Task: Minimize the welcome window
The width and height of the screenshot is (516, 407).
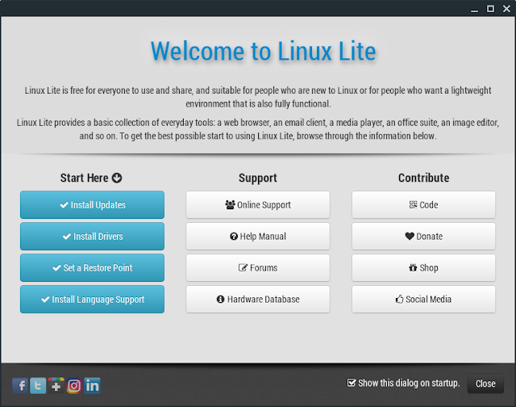Action: 474,9
